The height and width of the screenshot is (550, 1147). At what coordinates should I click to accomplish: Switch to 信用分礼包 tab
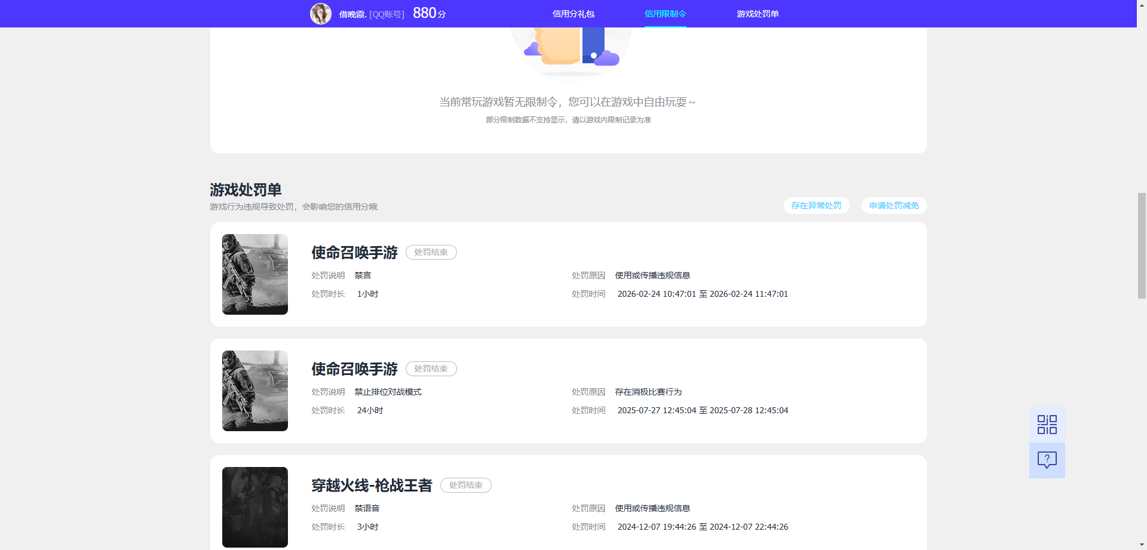(573, 14)
